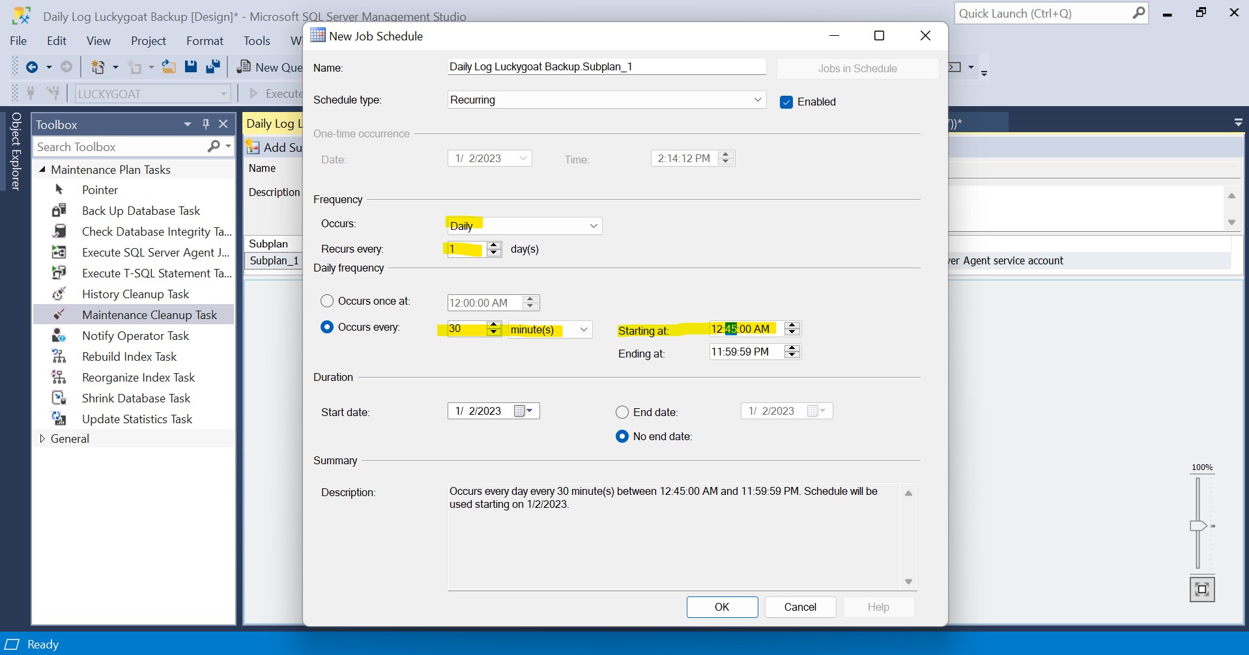The image size is (1249, 655).
Task: Click the Rebuild Index Task icon
Action: tap(59, 356)
